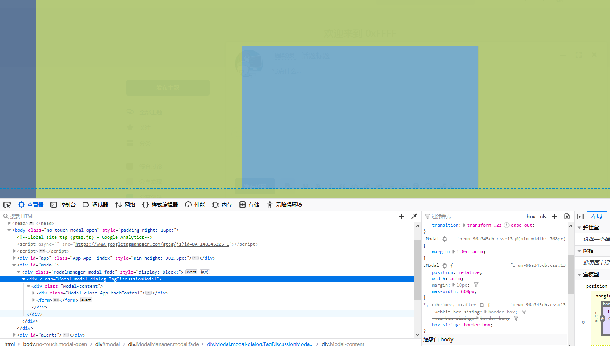Open the 调试器 Debugger tab
The image size is (610, 346).
tap(95, 205)
